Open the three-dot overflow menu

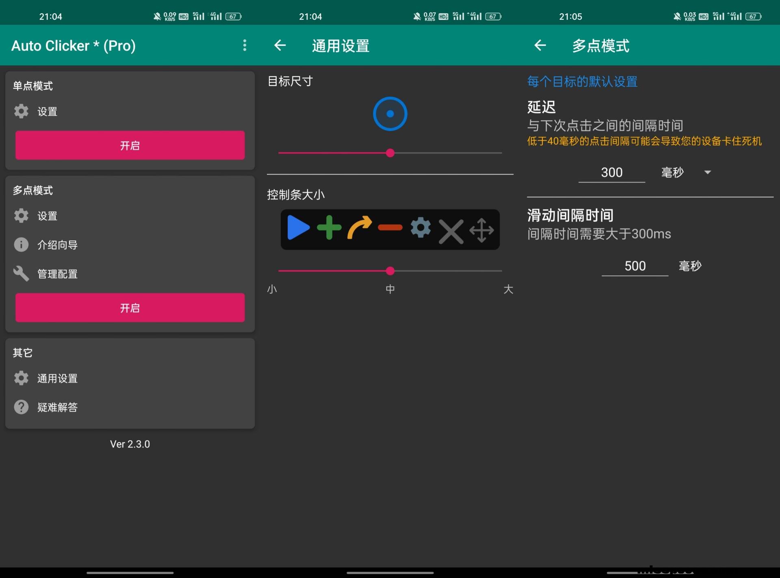[x=245, y=45]
